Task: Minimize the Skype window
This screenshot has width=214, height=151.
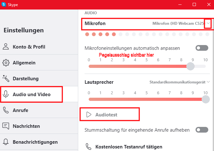Action: click(x=180, y=4)
